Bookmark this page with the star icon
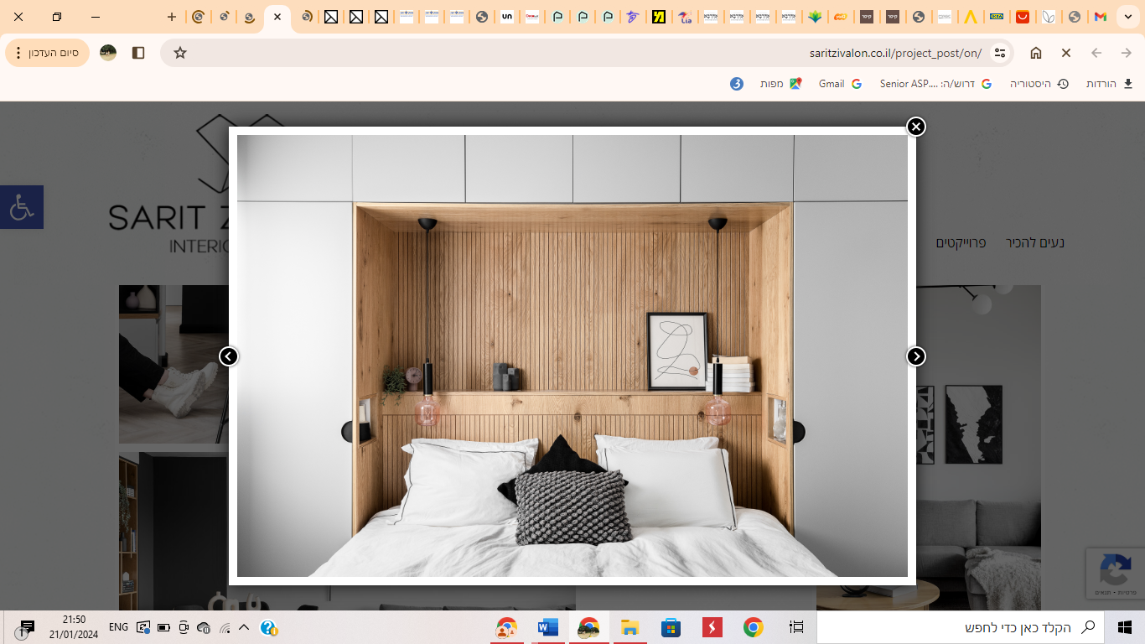This screenshot has width=1145, height=644. [x=180, y=53]
